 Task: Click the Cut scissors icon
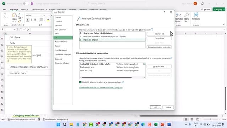click(20, 14)
